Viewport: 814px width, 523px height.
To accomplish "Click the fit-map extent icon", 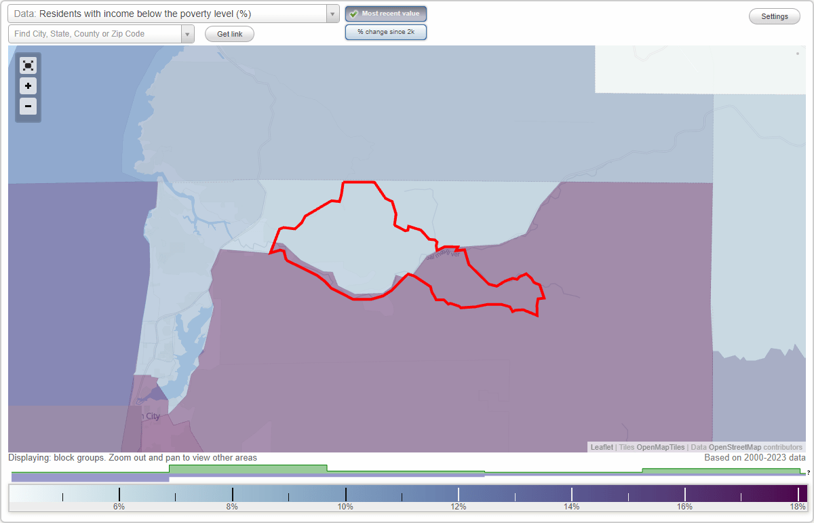I will click(28, 65).
